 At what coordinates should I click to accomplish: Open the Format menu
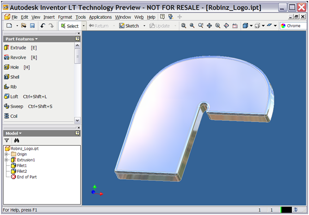coord(65,17)
